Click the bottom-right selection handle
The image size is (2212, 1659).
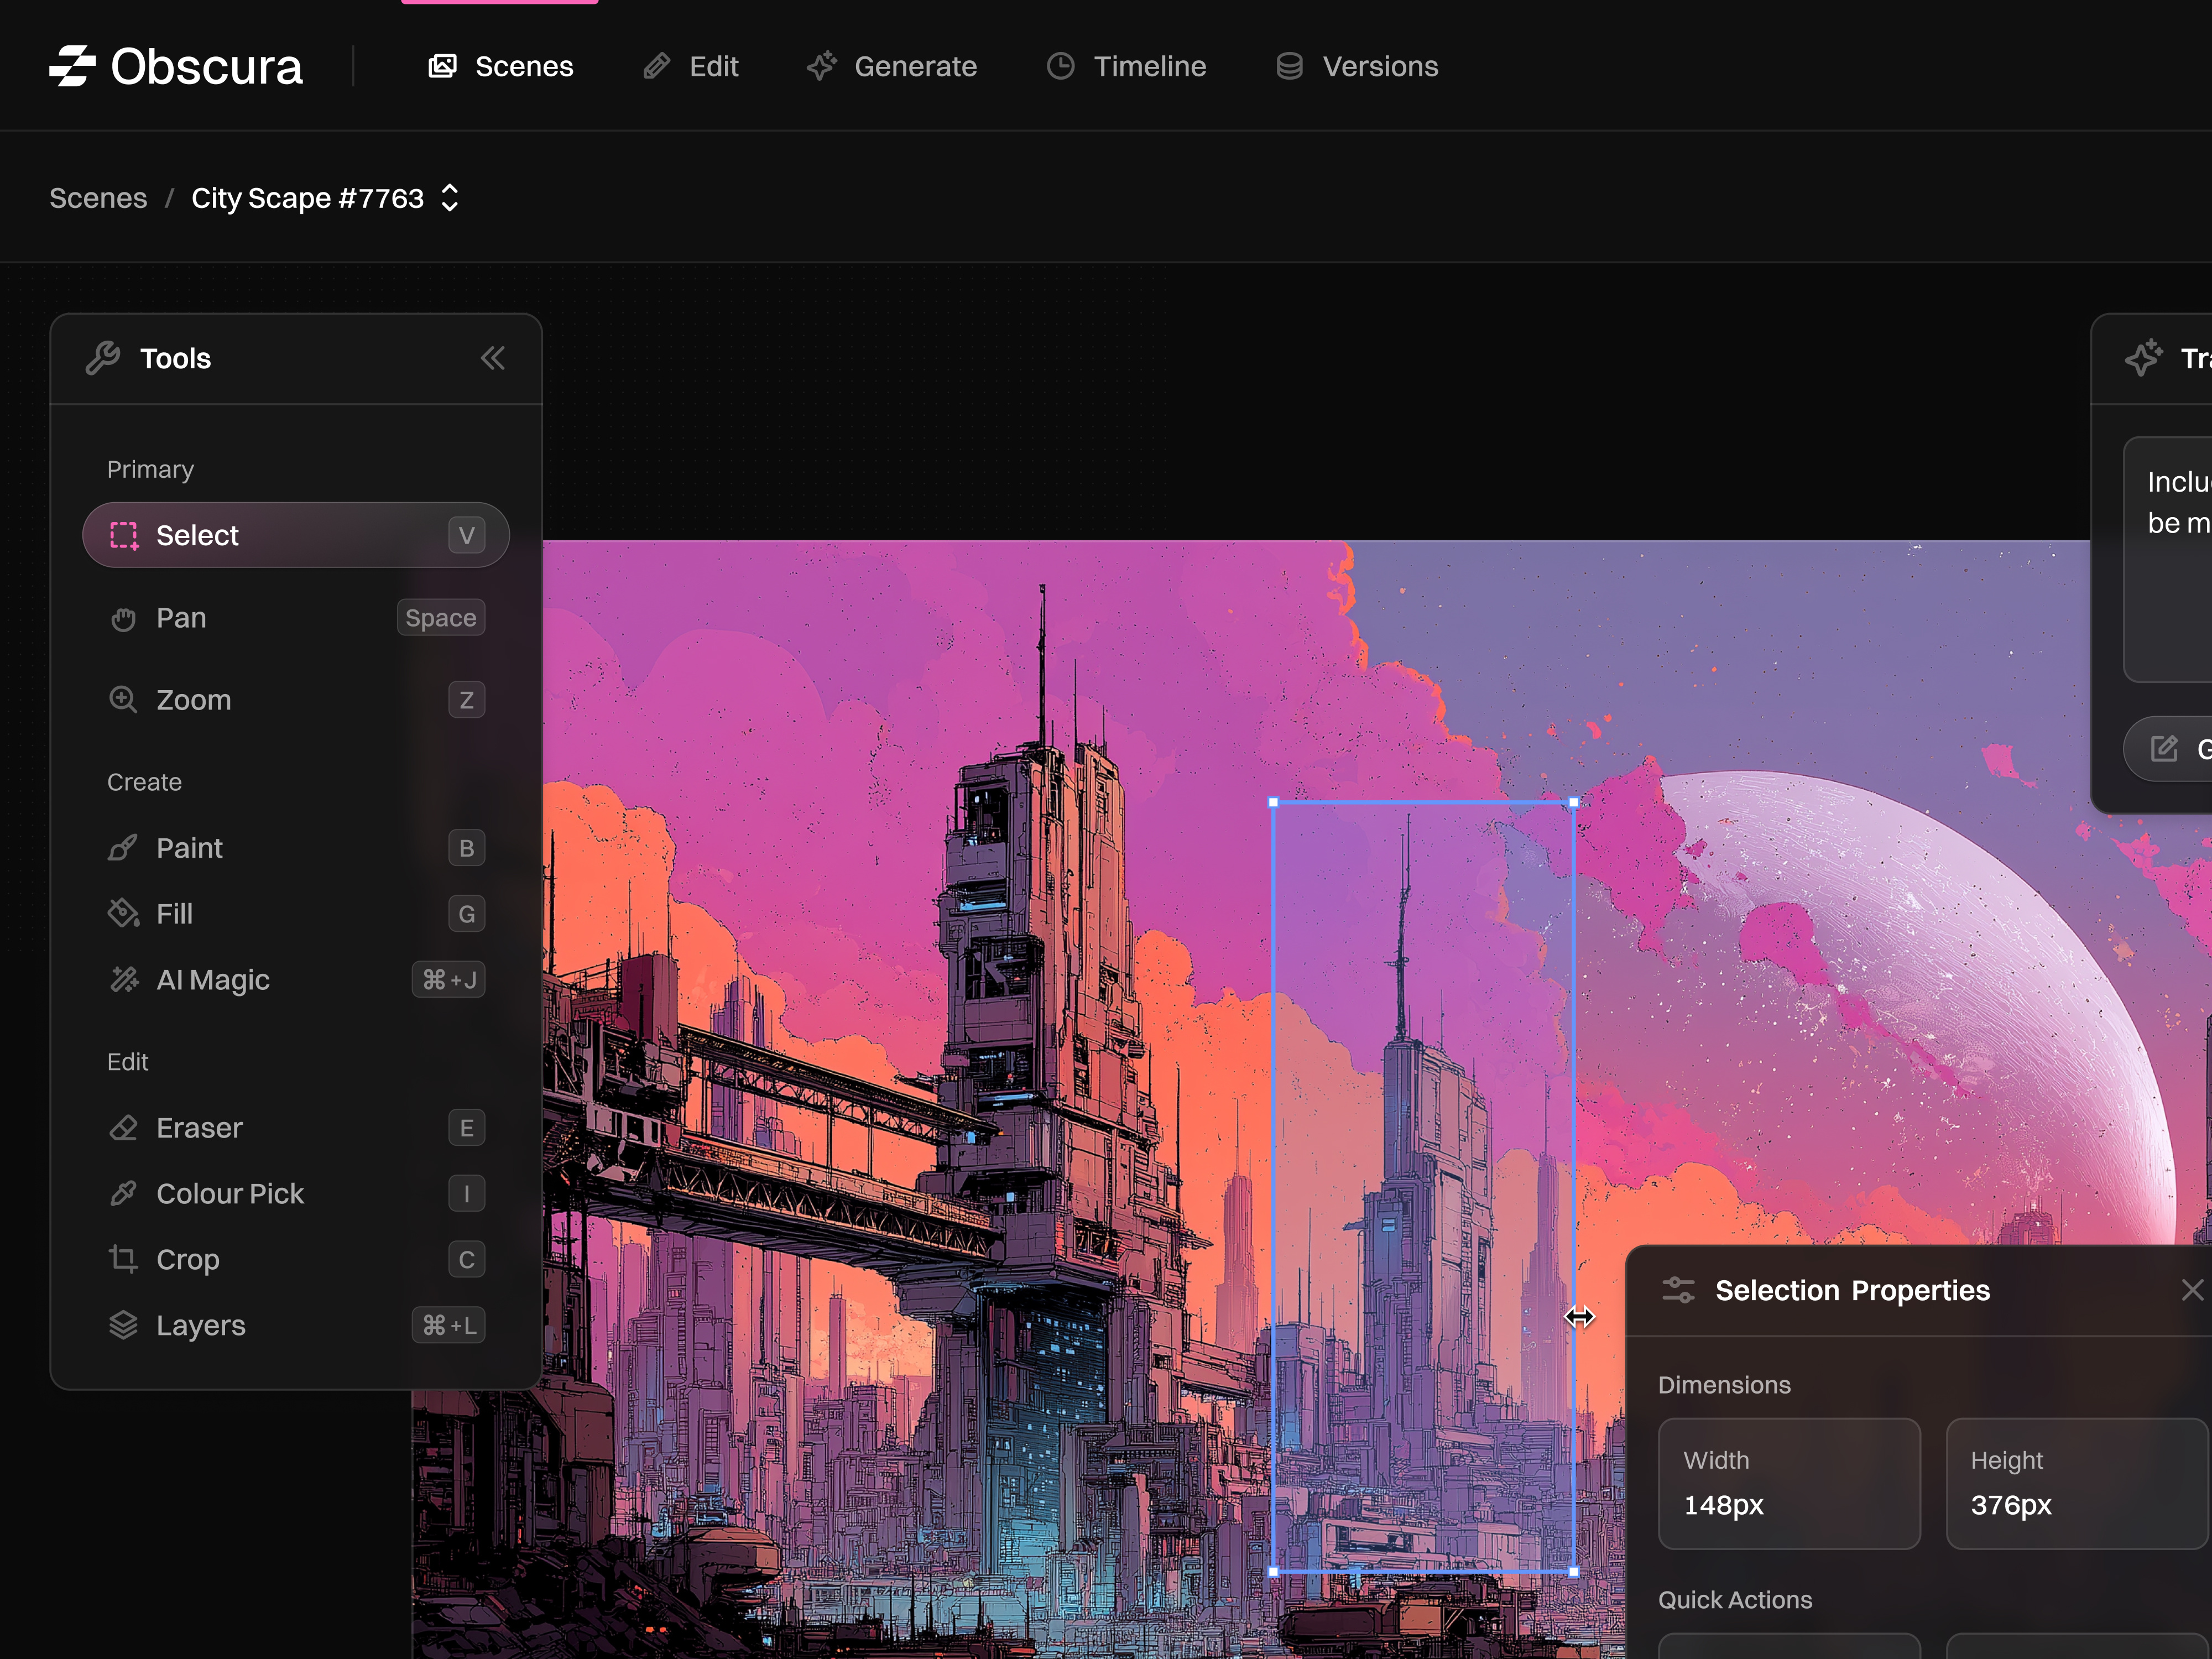point(1574,1572)
